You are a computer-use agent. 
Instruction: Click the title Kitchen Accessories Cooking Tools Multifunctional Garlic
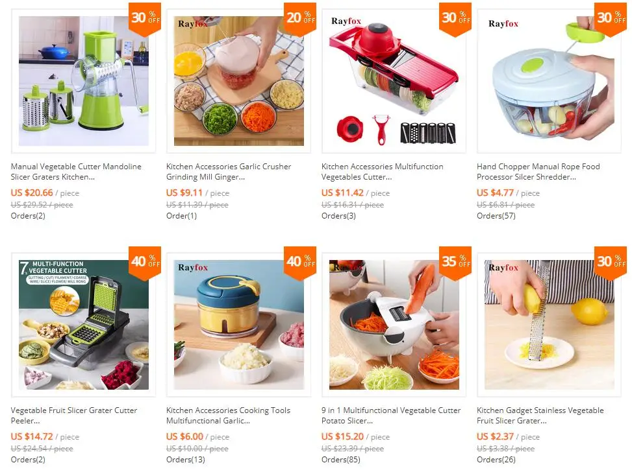click(228, 415)
